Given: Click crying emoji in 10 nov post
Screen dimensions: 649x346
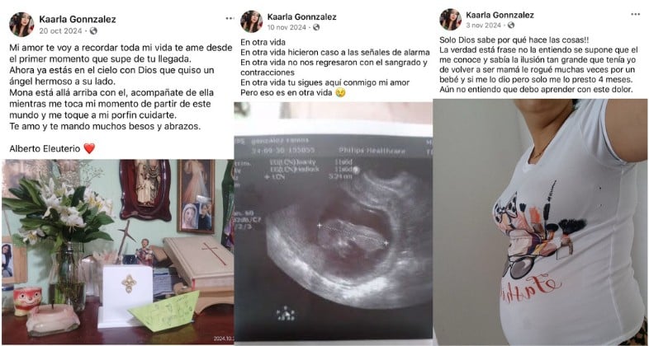Looking at the screenshot, I should (x=340, y=93).
